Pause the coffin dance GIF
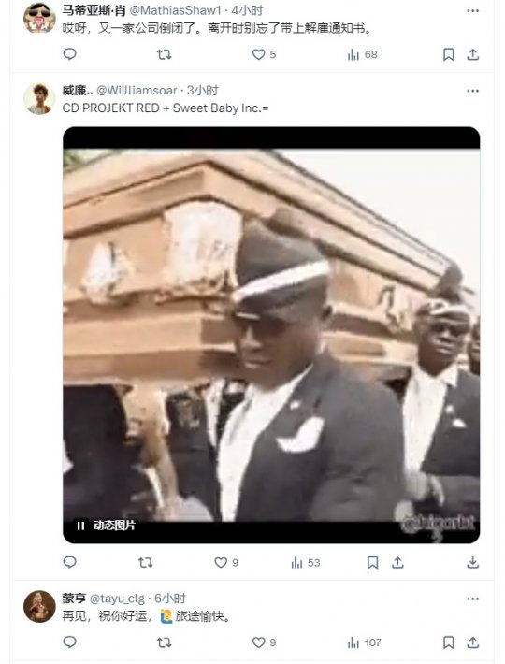This screenshot has width=505, height=664. point(80,526)
